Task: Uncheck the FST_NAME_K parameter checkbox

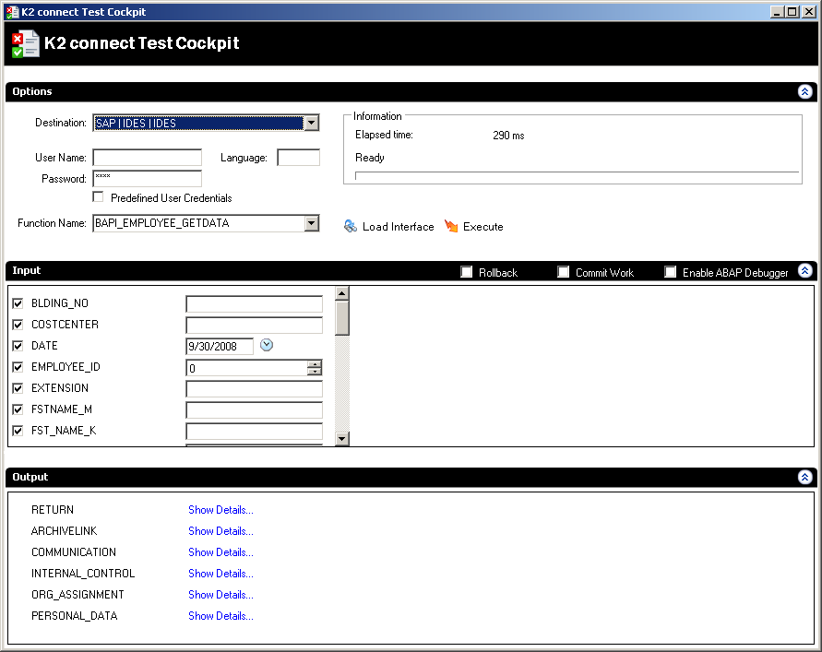Action: tap(18, 431)
